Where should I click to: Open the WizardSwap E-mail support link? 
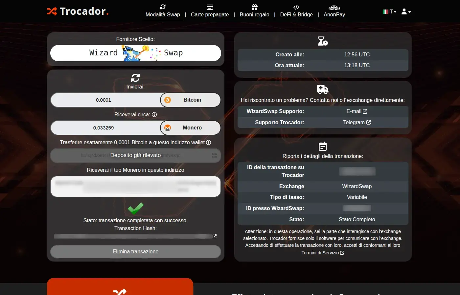pos(357,111)
